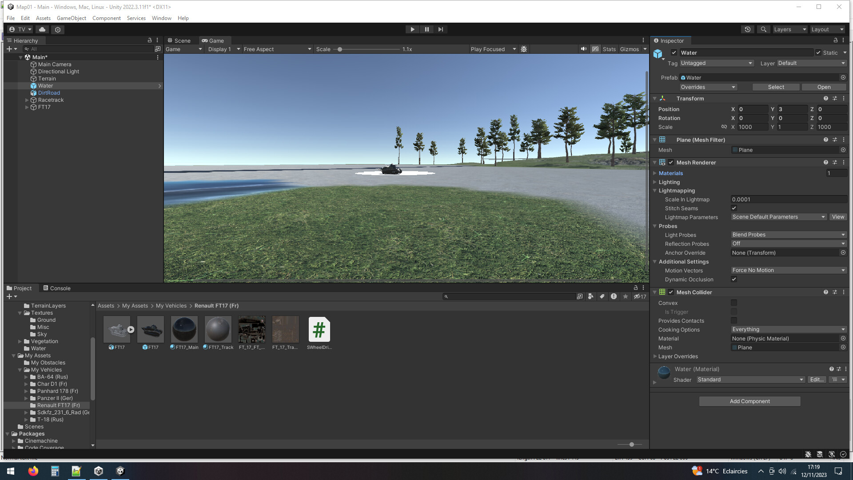Open the Free Aspect dropdown
The height and width of the screenshot is (480, 853).
point(275,49)
